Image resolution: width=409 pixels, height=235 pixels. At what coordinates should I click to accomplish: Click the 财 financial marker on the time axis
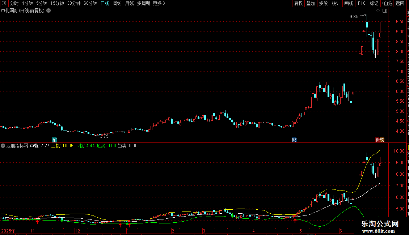coord(294,140)
